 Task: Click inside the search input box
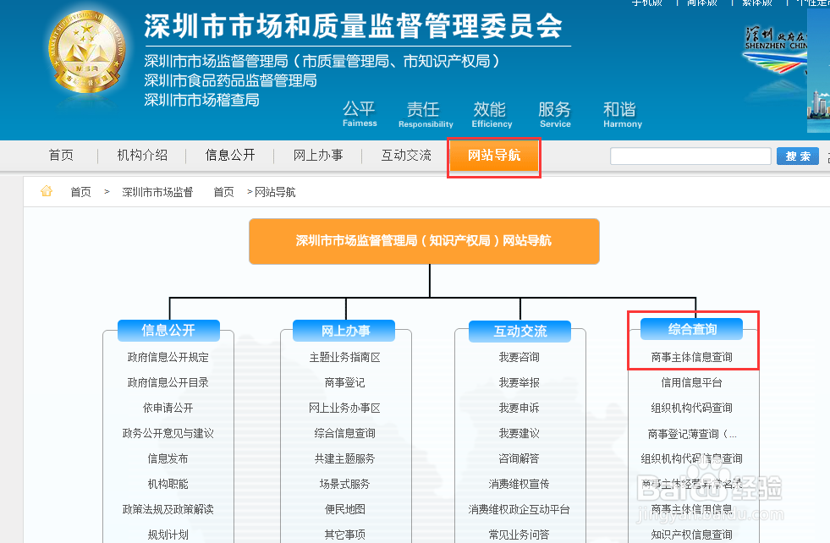[x=690, y=156]
